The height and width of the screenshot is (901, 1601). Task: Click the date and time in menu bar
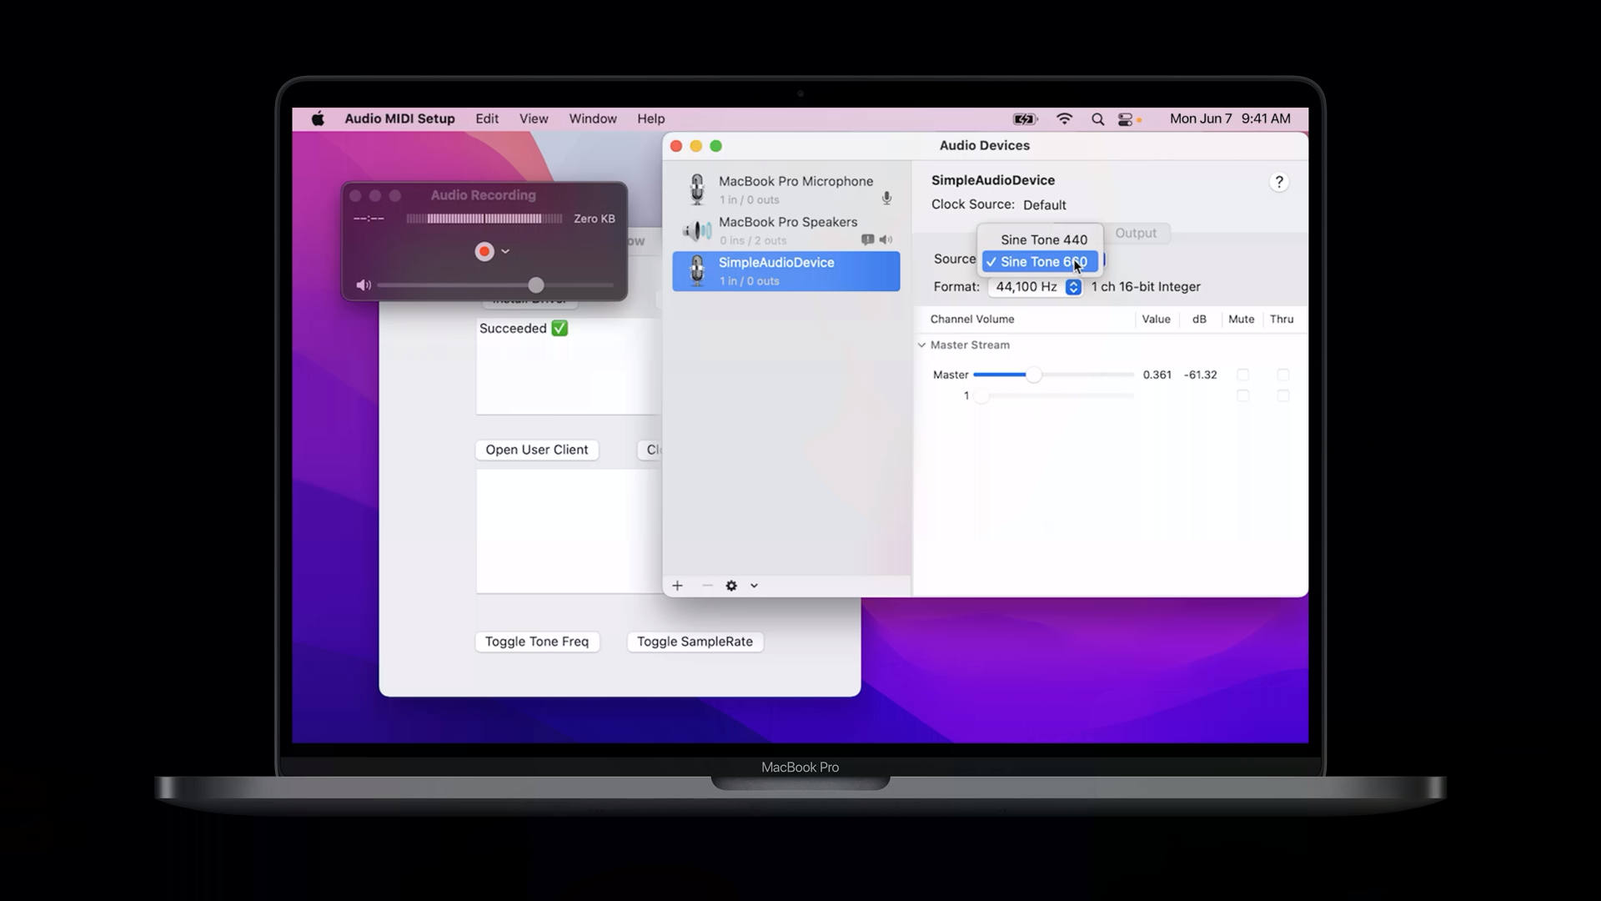1230,118
